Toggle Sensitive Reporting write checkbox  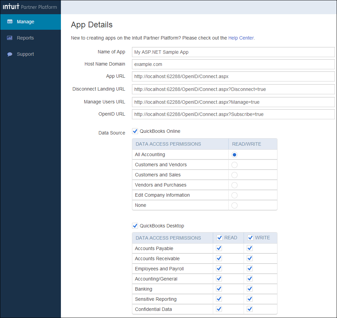click(249, 299)
